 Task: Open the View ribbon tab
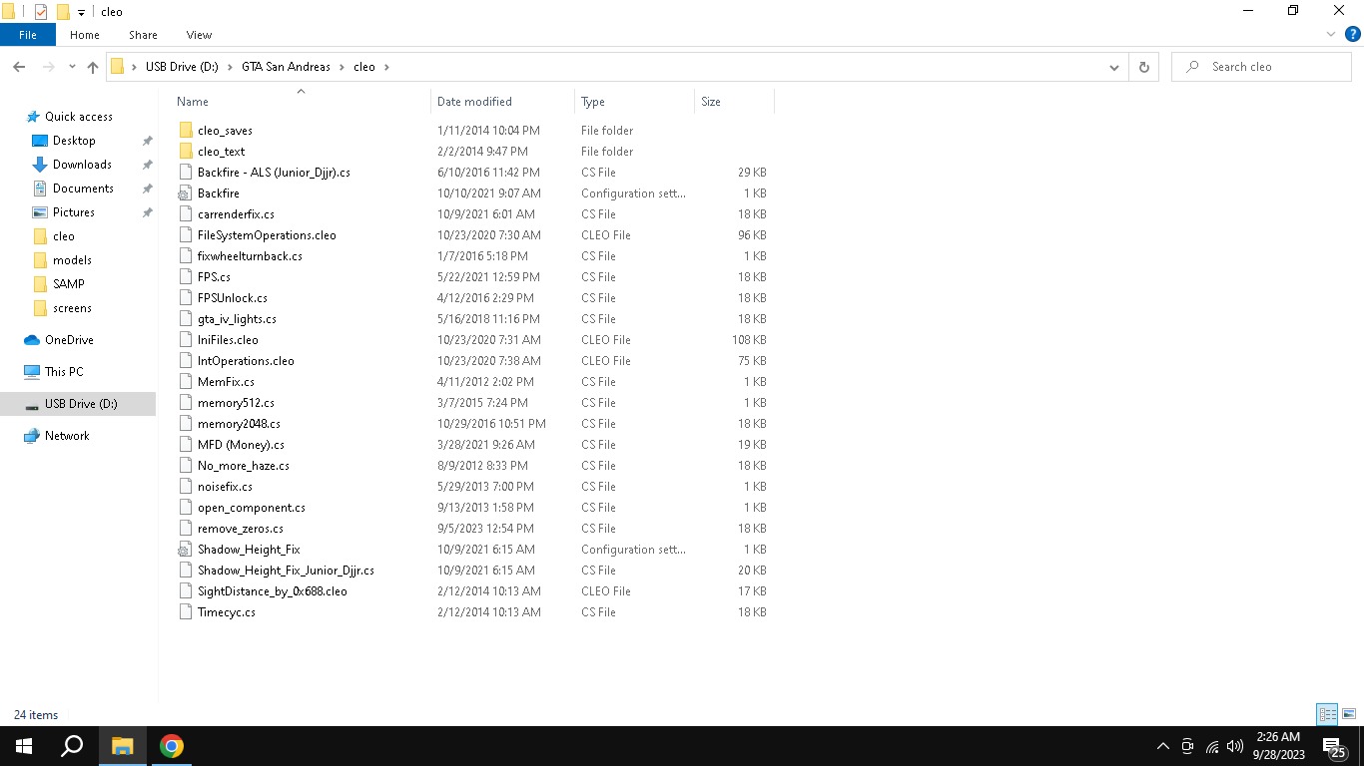coord(199,34)
